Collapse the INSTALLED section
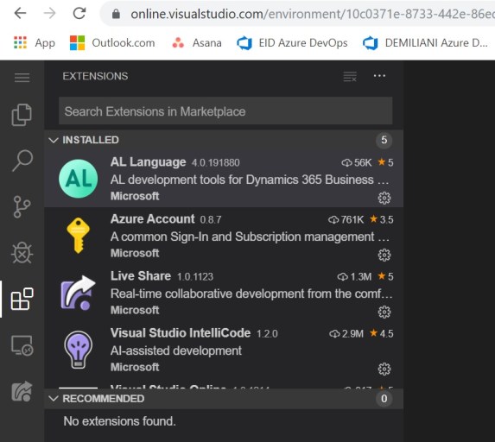Viewport: 495px width, 442px height. pos(54,140)
